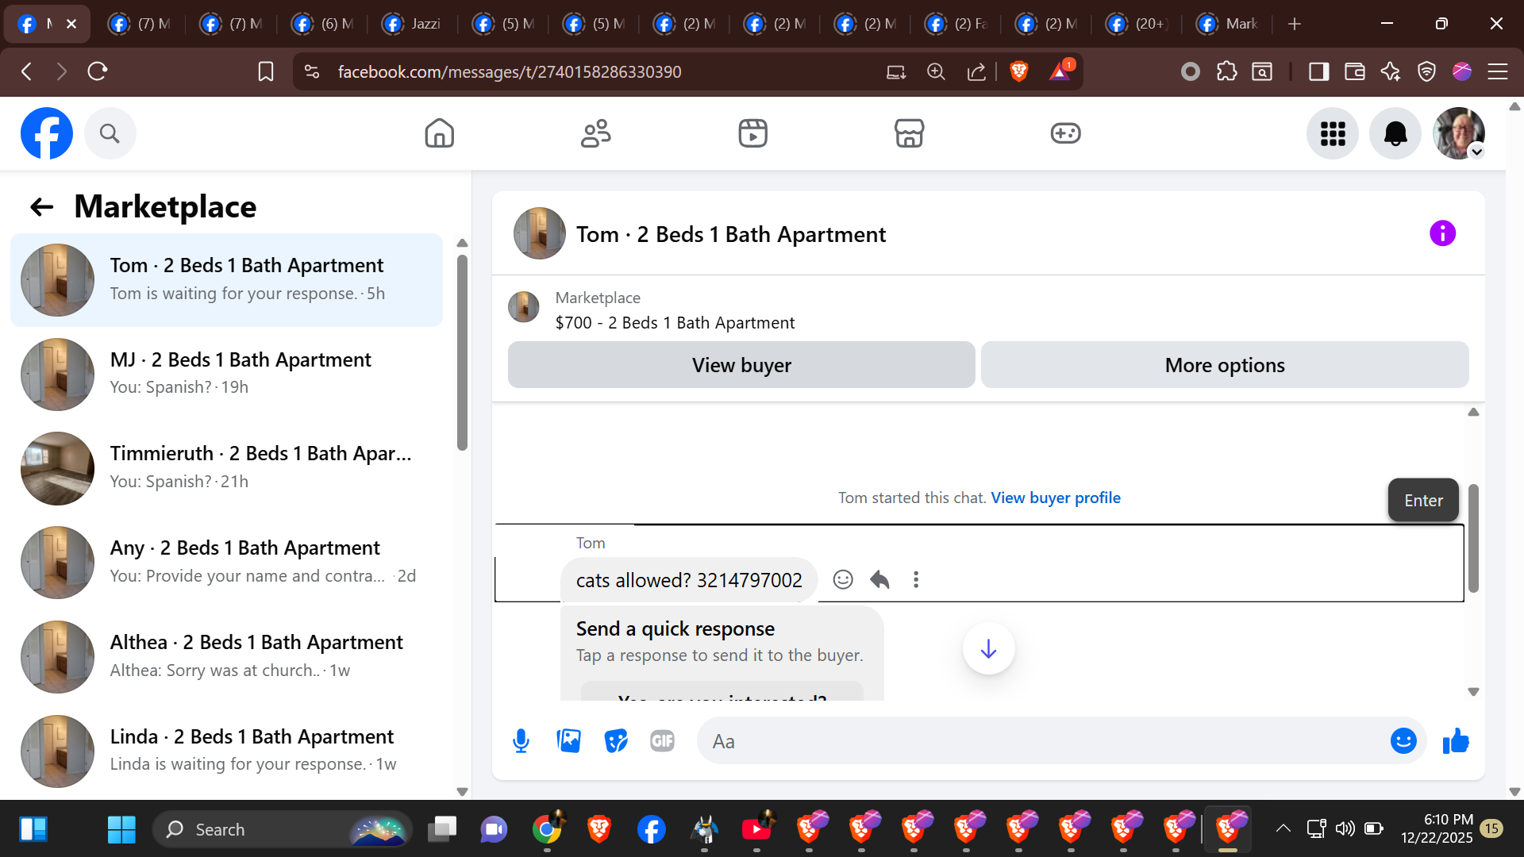
Task: Reply to Tom's cats allowed message
Action: (x=879, y=580)
